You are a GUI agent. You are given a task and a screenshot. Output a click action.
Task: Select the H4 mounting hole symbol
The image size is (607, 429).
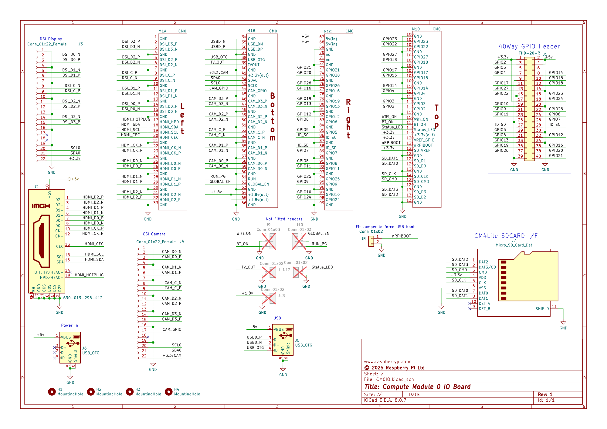click(169, 392)
